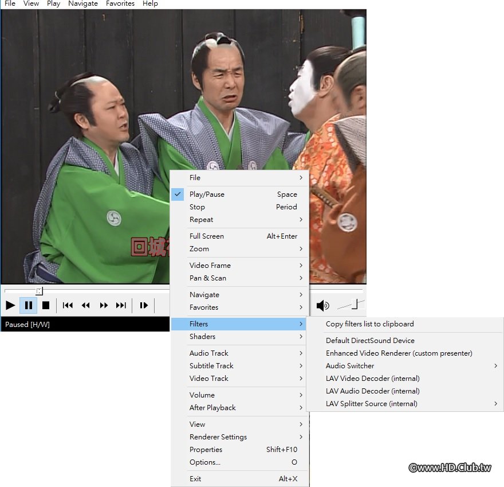The width and height of the screenshot is (504, 487).
Task: Open the Navigate menu in the menu bar
Action: (83, 3)
